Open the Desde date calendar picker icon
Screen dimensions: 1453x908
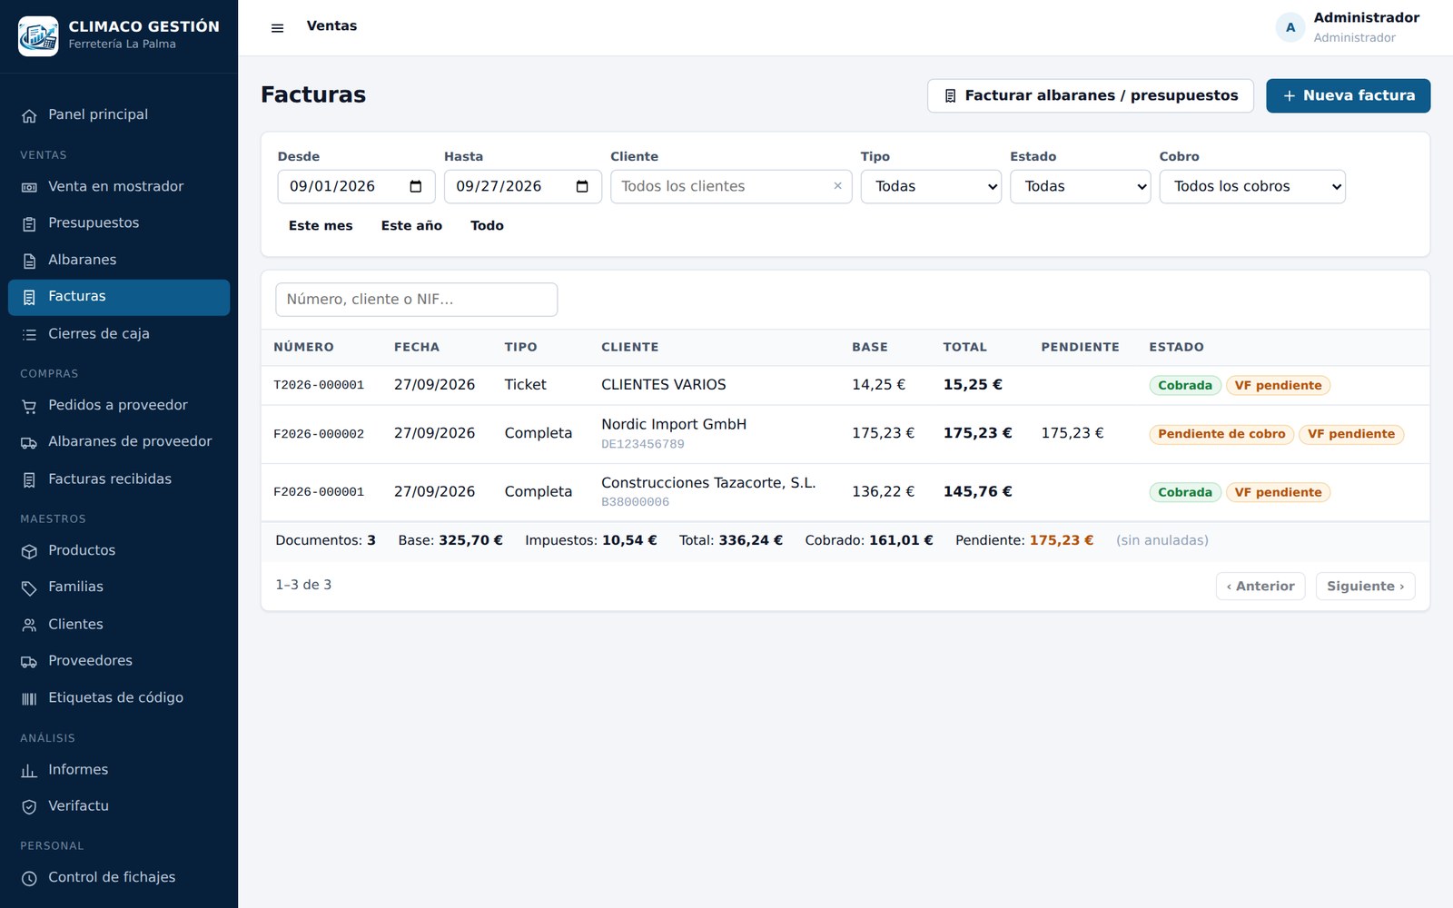416,187
